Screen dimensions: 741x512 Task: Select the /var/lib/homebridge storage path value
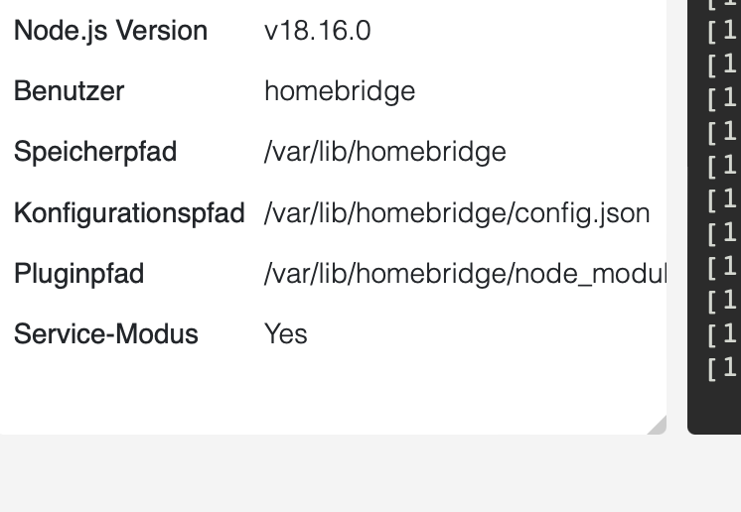tap(384, 152)
